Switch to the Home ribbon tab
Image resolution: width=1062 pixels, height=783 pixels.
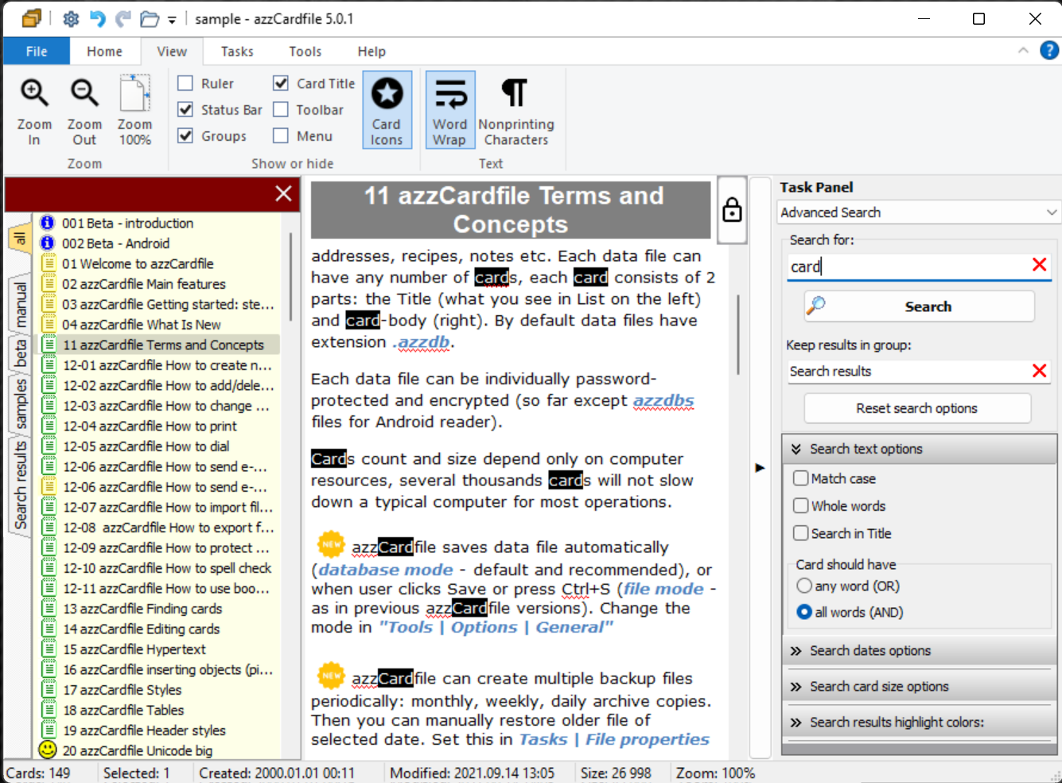pos(105,51)
